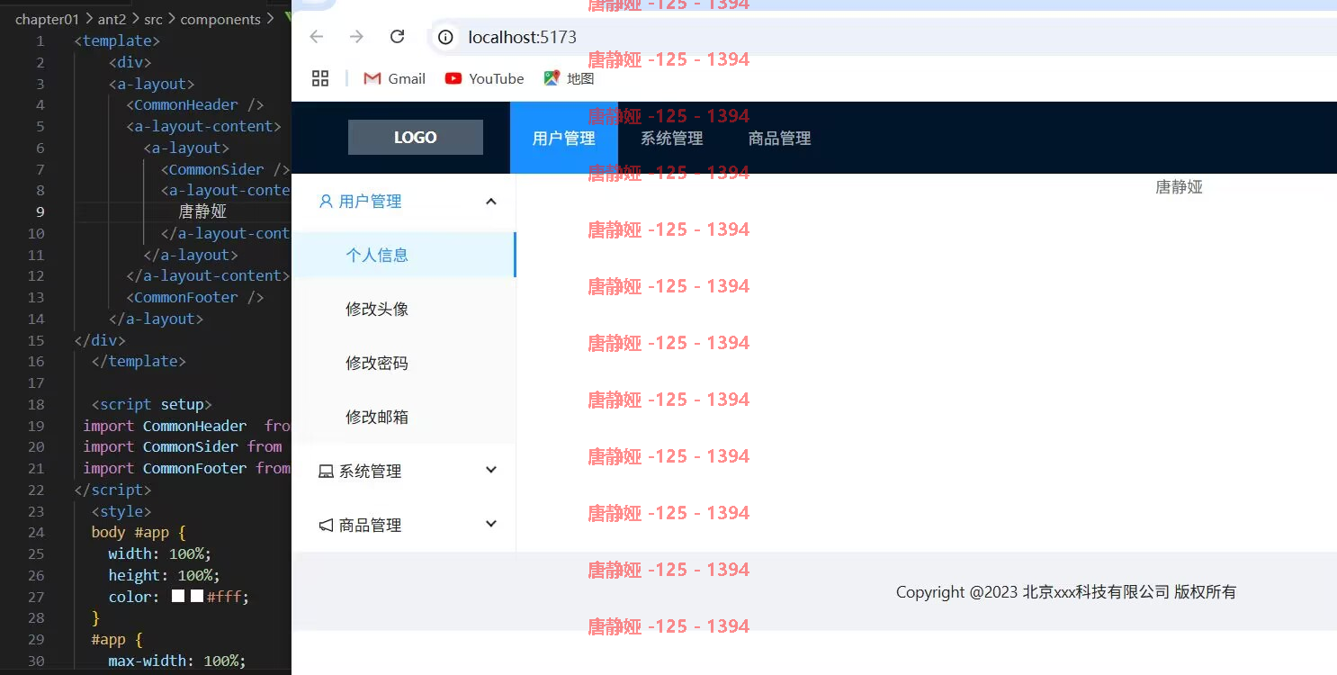1337x675 pixels.
Task: Click 'import CommonFooter' on line 21
Action: [165, 469]
